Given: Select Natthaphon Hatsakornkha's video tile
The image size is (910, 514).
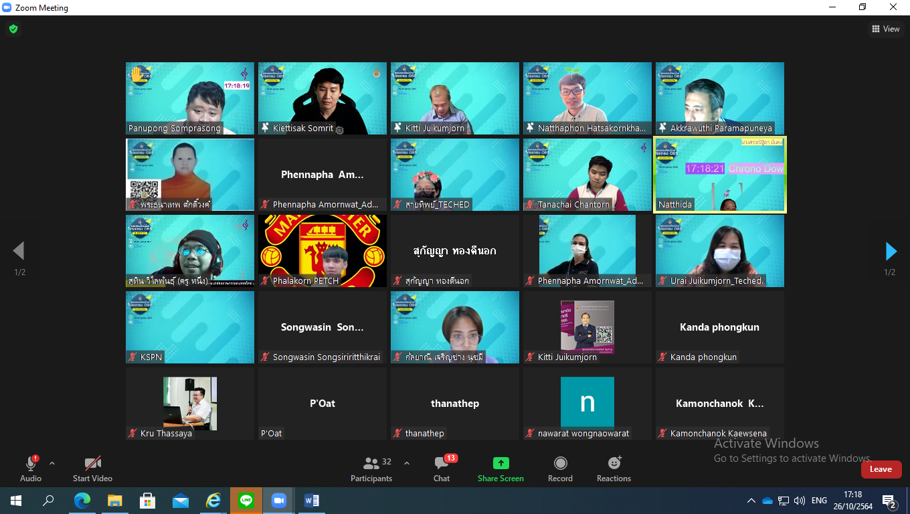Looking at the screenshot, I should pos(587,98).
